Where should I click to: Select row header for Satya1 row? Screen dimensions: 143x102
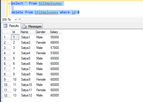(7, 37)
